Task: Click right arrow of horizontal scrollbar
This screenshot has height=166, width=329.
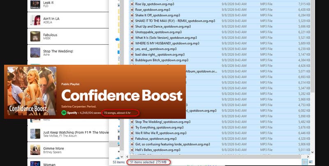Action: (308, 157)
